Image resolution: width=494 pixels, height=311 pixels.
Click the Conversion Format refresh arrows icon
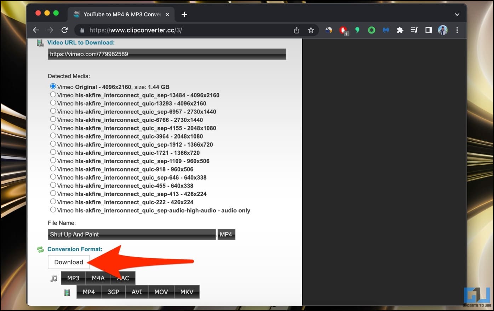tap(40, 250)
